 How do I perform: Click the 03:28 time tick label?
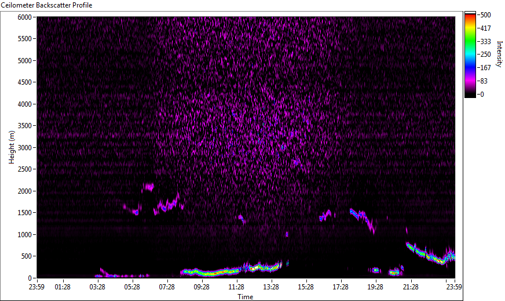[97, 287]
